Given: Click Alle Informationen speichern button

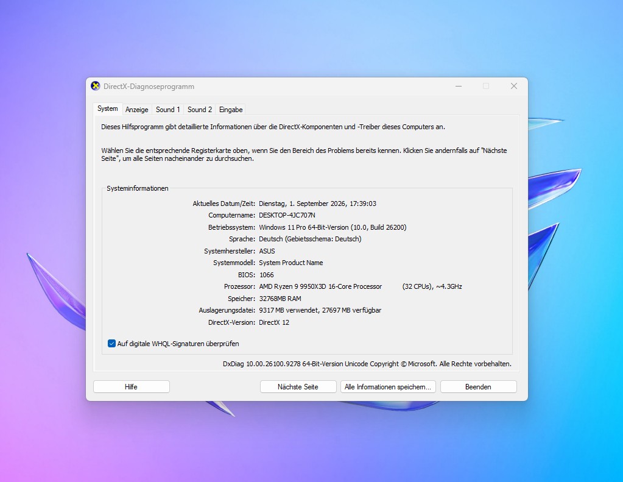Looking at the screenshot, I should click(388, 387).
